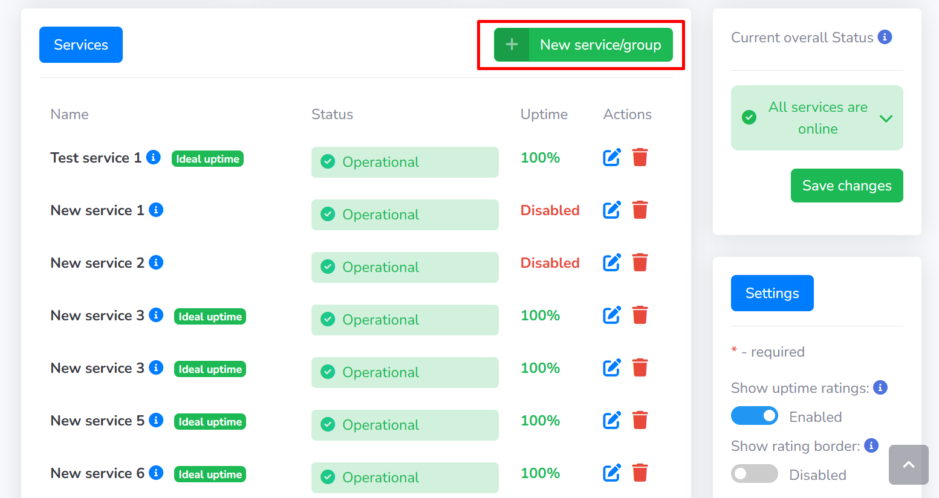Screen dimensions: 939x498
Task: Disable the Show uptime ratings toggle
Action: 755,416
